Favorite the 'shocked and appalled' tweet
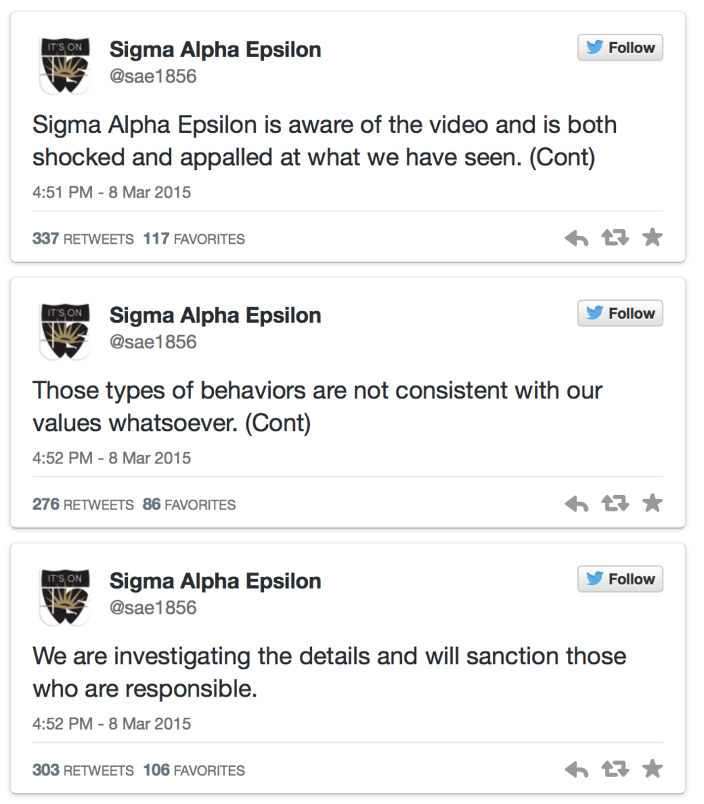The image size is (704, 804). pos(652,238)
